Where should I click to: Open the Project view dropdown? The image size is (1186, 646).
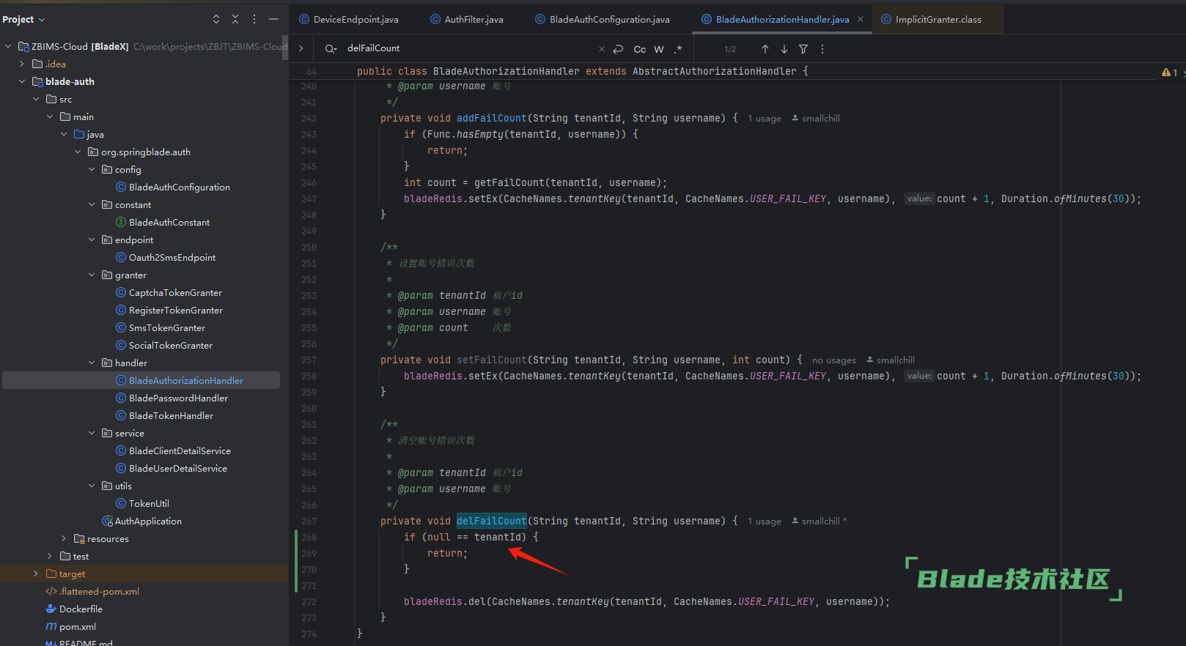coord(23,19)
